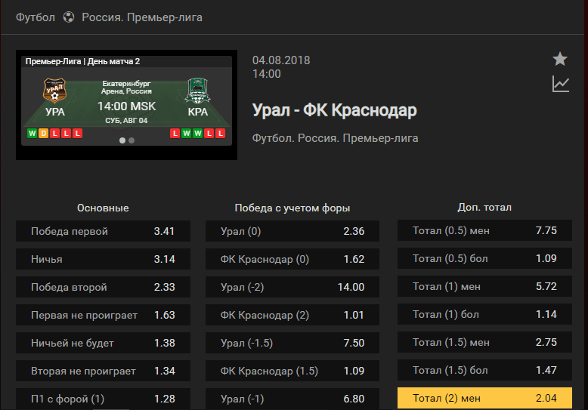
Task: Click the FK Krasnodar team logo
Action: 197,91
